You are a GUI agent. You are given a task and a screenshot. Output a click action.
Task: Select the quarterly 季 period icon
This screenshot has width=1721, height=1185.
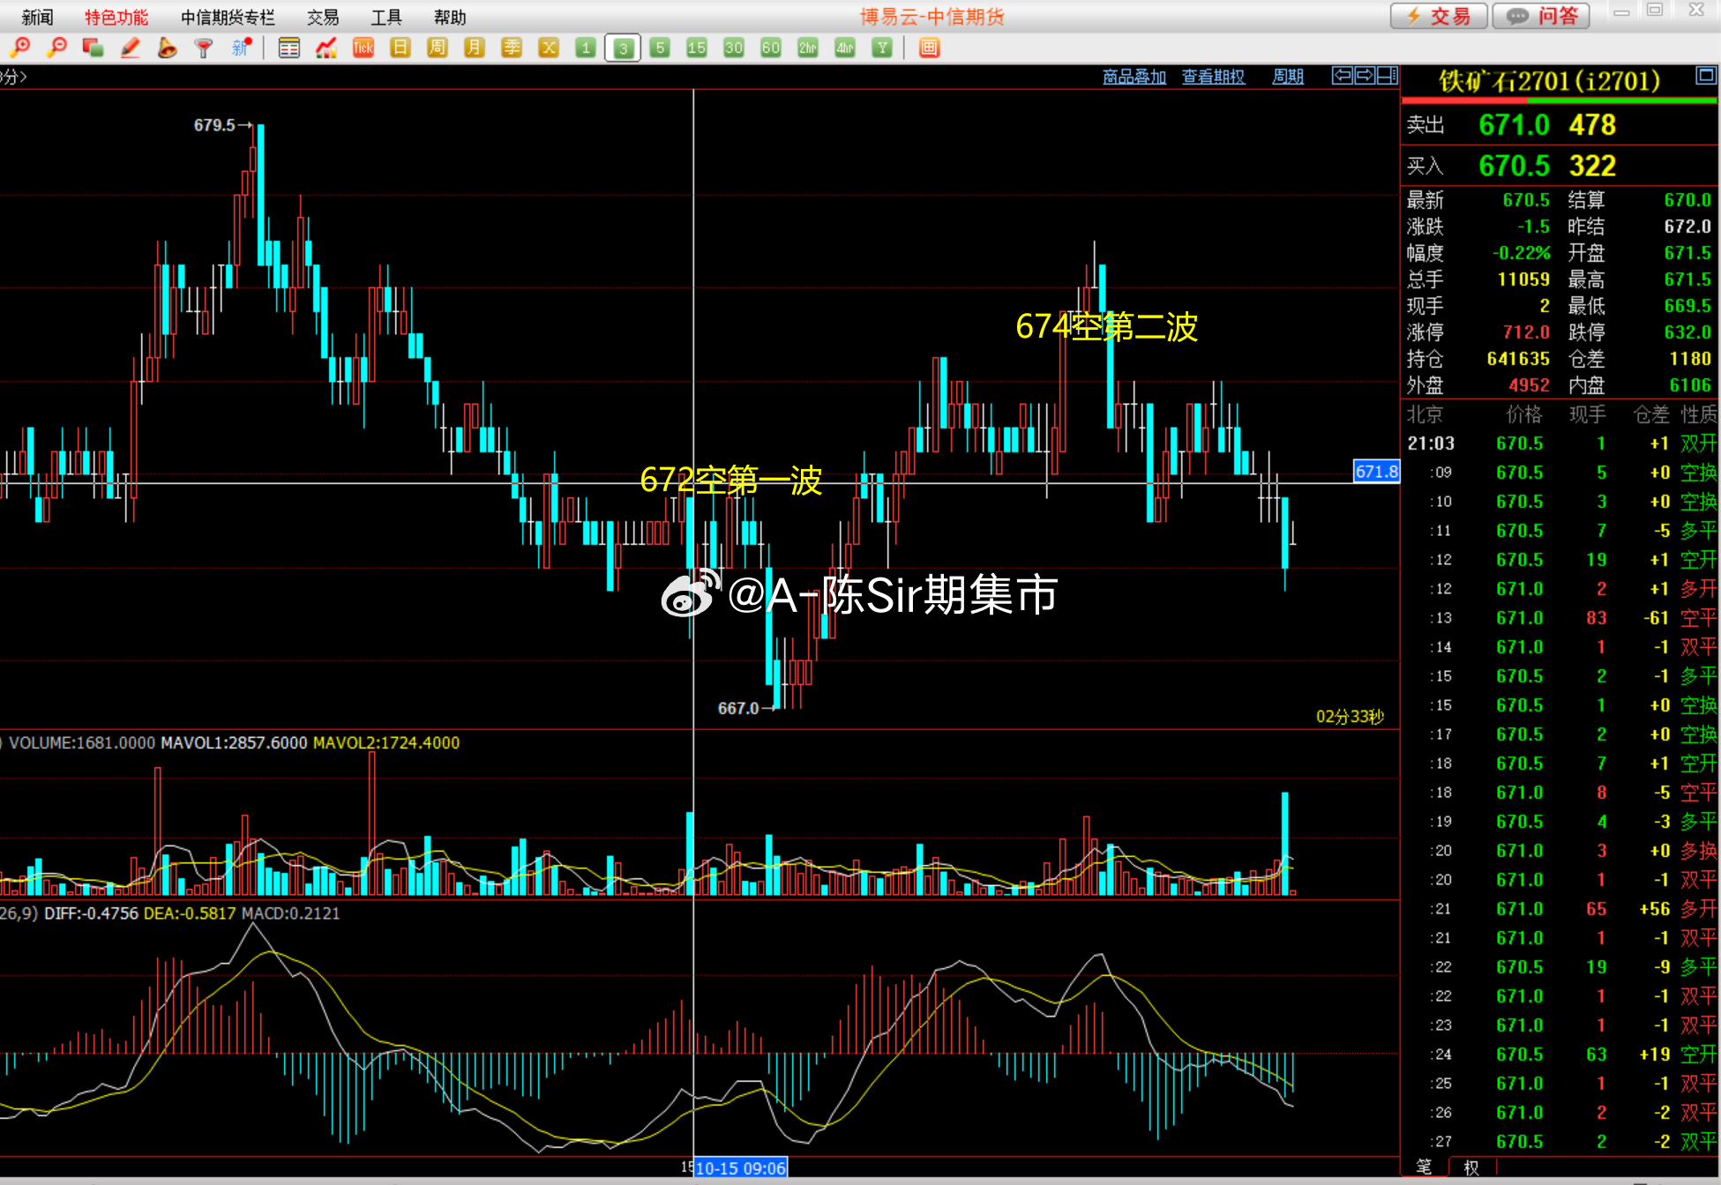click(x=512, y=48)
